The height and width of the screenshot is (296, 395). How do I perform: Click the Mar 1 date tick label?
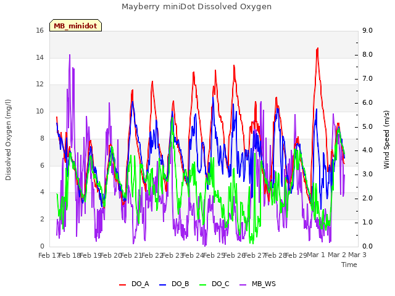[316, 255]
